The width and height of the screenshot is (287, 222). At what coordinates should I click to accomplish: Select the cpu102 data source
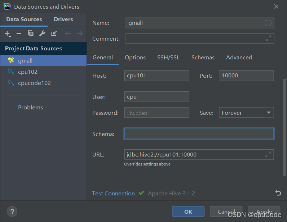(x=43, y=72)
